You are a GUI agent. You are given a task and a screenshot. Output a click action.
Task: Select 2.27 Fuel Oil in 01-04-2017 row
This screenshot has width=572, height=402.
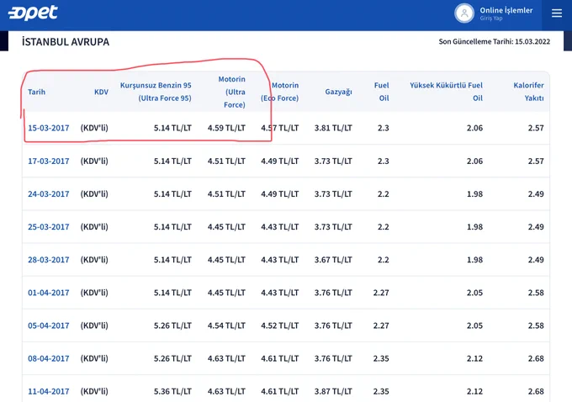click(x=381, y=293)
